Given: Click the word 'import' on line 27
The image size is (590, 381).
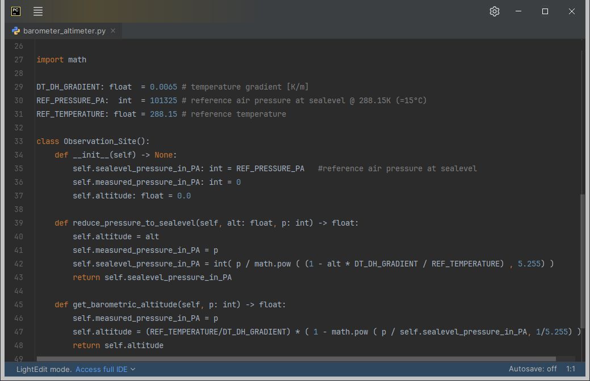Looking at the screenshot, I should tap(50, 60).
